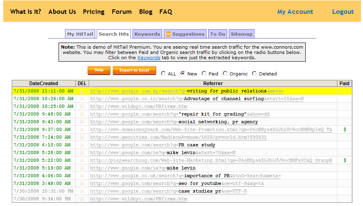The image size is (363, 206).
Task: Open wildnyc PRfirms link at 9:34:00 PM
Action: 139,199
